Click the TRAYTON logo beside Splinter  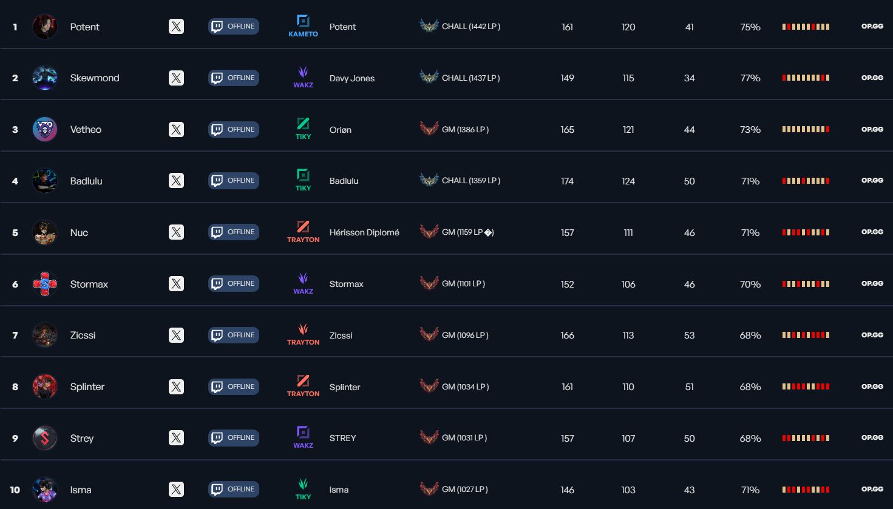[302, 386]
